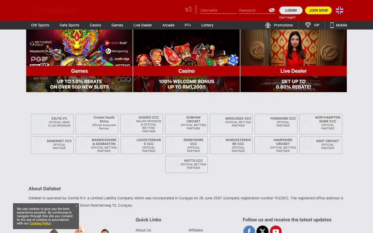Focus the Username input field
Screen dimensions: 373x233
[218, 10]
